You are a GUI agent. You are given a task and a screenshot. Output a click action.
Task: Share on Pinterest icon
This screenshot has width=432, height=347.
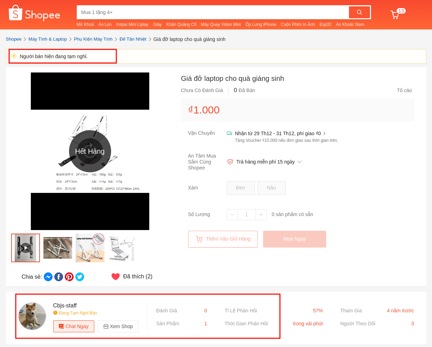point(69,277)
